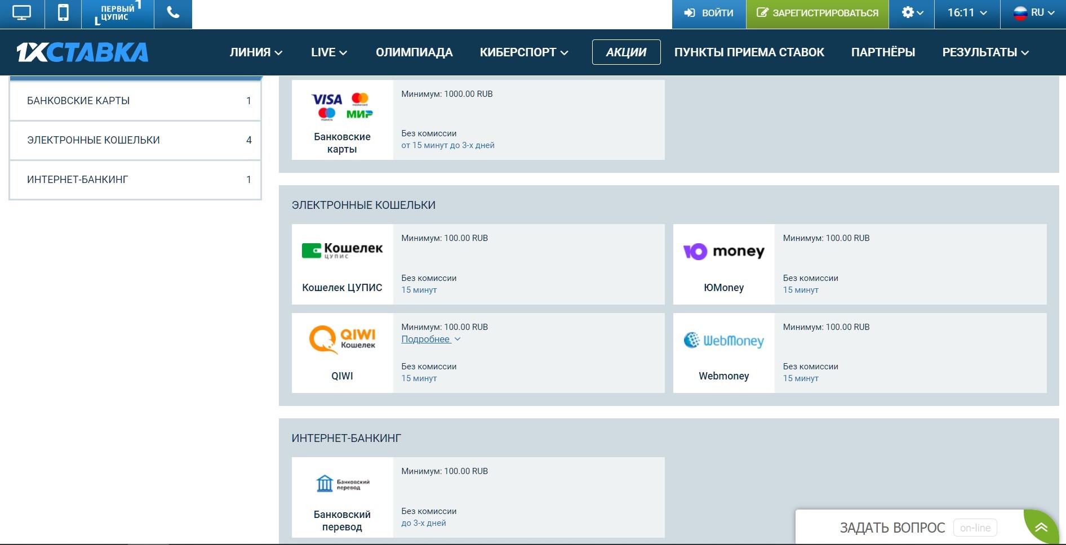Click the ЮMoney logo
Screen dimensions: 1066x545
point(723,251)
